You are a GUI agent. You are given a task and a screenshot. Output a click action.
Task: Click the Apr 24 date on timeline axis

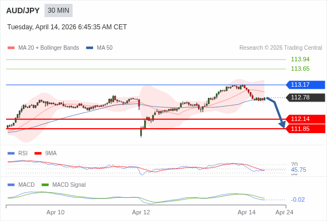point(284,212)
